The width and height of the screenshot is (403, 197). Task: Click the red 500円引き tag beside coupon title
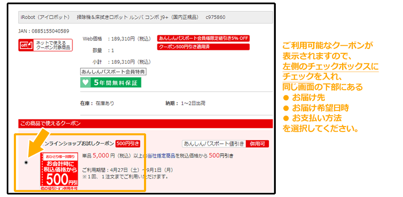(128, 144)
